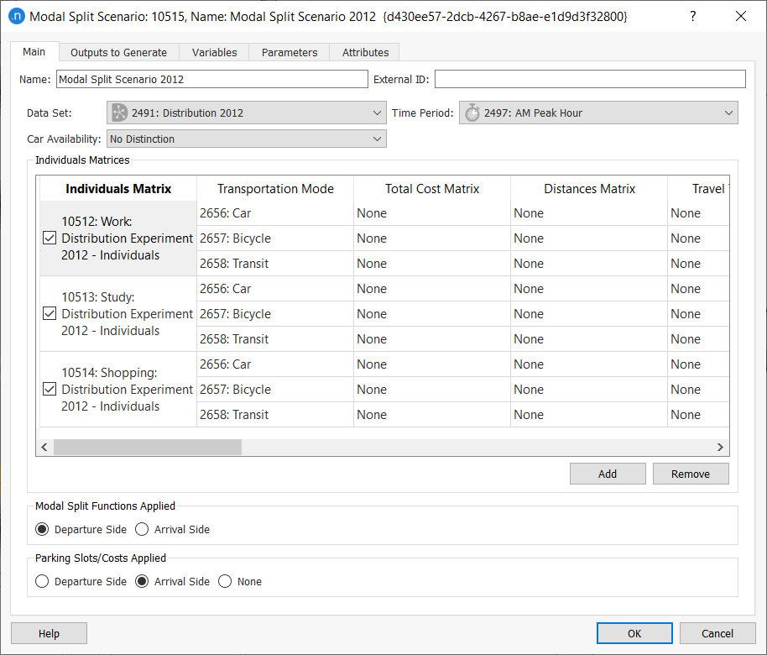Uncheck the Work Distribution Experiment individuals matrix

(49, 238)
